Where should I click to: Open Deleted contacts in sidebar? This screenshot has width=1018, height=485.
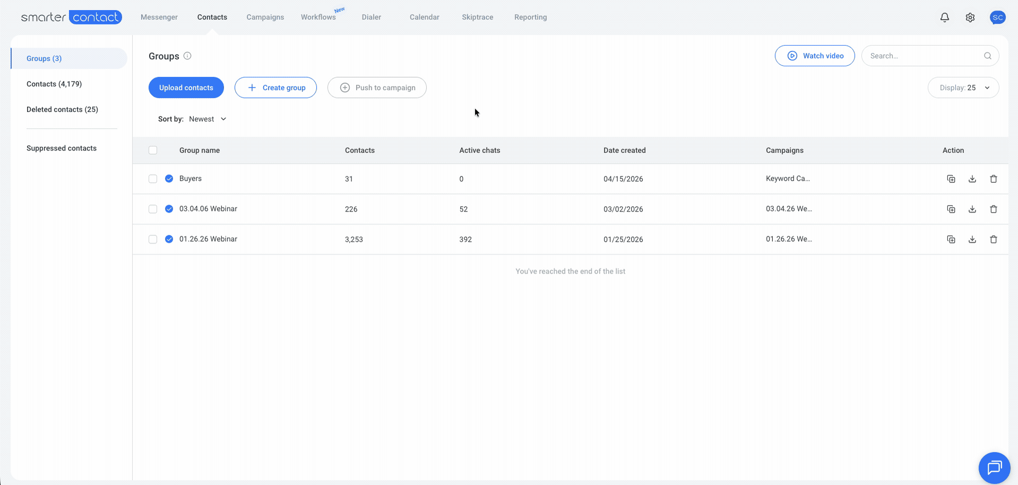click(x=62, y=109)
